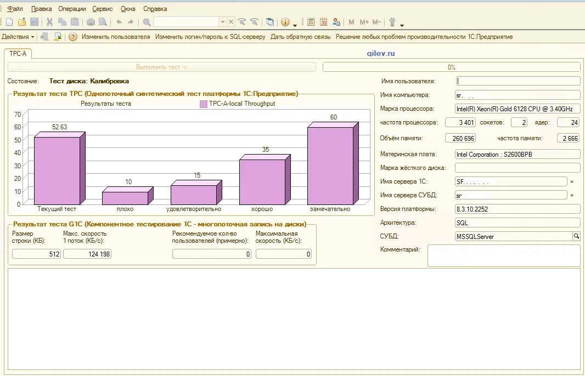Open the Сервис menu
The height and width of the screenshot is (376, 585).
(x=103, y=9)
